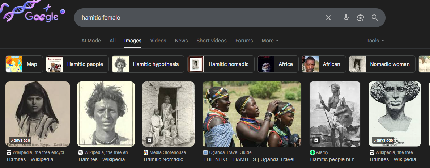Screen dimensions: 430x168
Task: Switch to AI Mode tab
Action: [x=91, y=41]
